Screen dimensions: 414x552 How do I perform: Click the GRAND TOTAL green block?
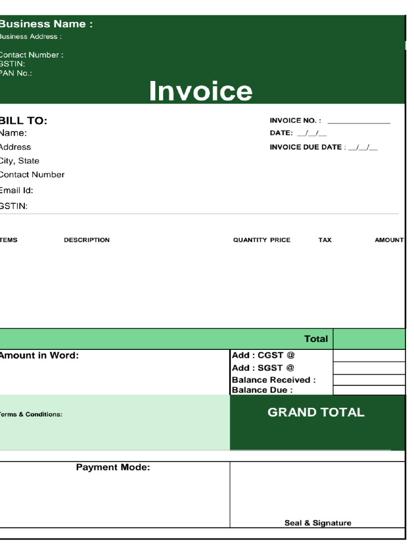(x=317, y=423)
